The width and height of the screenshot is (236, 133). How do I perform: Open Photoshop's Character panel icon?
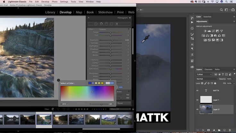[x=192, y=44]
